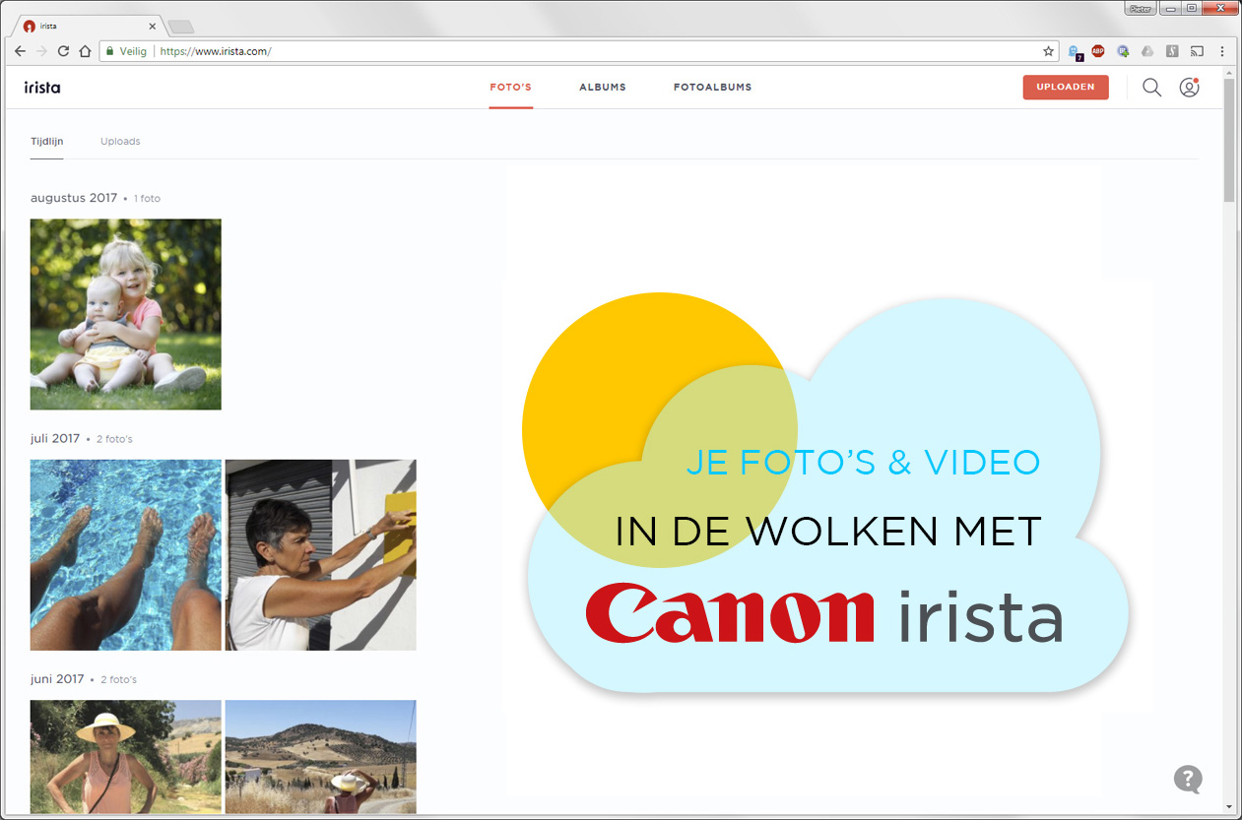Image resolution: width=1242 pixels, height=820 pixels.
Task: Open Chrome three-dot menu
Action: coord(1222,51)
